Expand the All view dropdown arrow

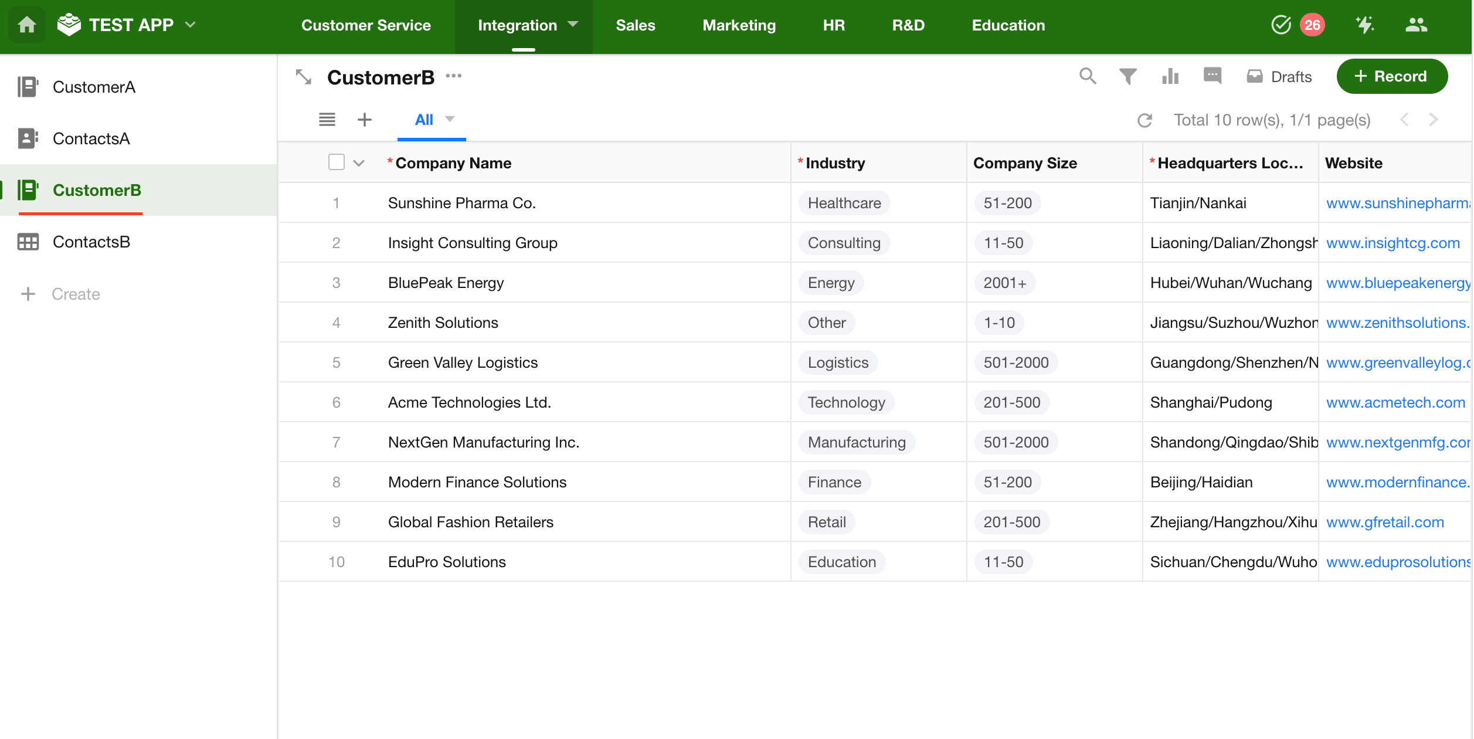[x=450, y=119]
